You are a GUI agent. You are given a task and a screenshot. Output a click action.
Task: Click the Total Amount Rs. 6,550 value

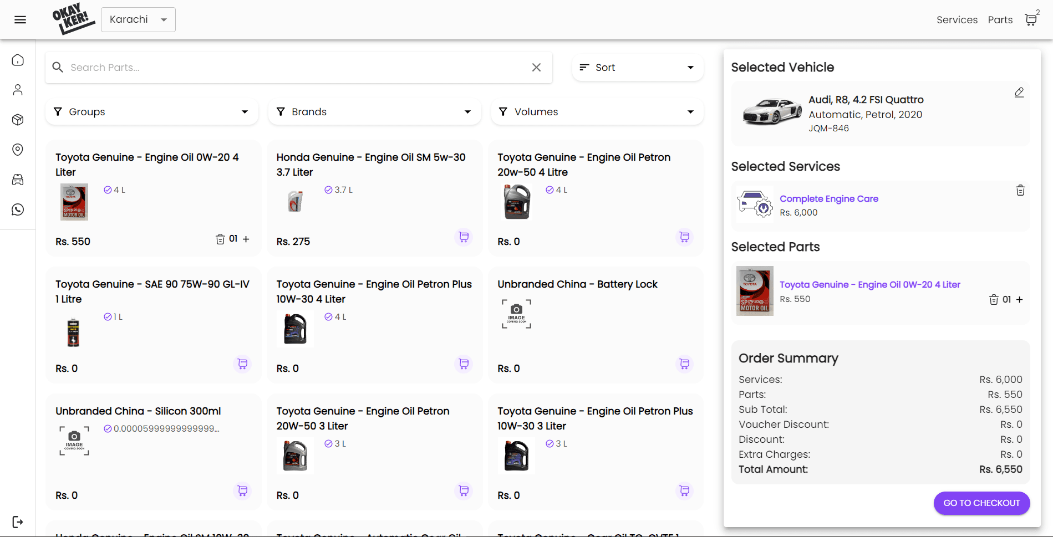(1000, 469)
